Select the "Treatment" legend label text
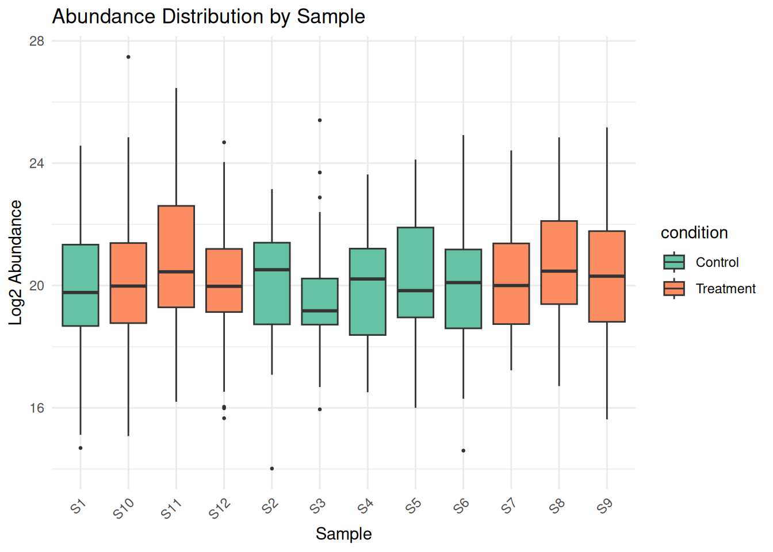Image resolution: width=773 pixels, height=552 pixels. 725,289
